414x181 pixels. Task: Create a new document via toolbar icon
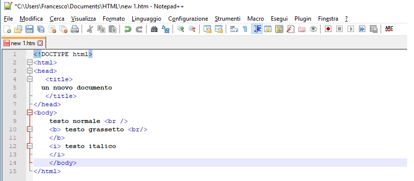(x=7, y=29)
